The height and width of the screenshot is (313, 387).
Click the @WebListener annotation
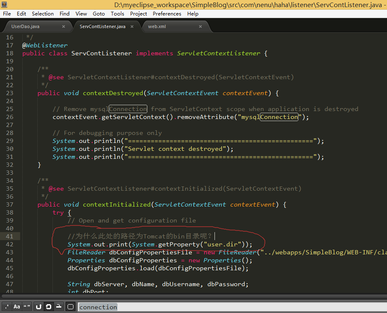click(x=44, y=45)
